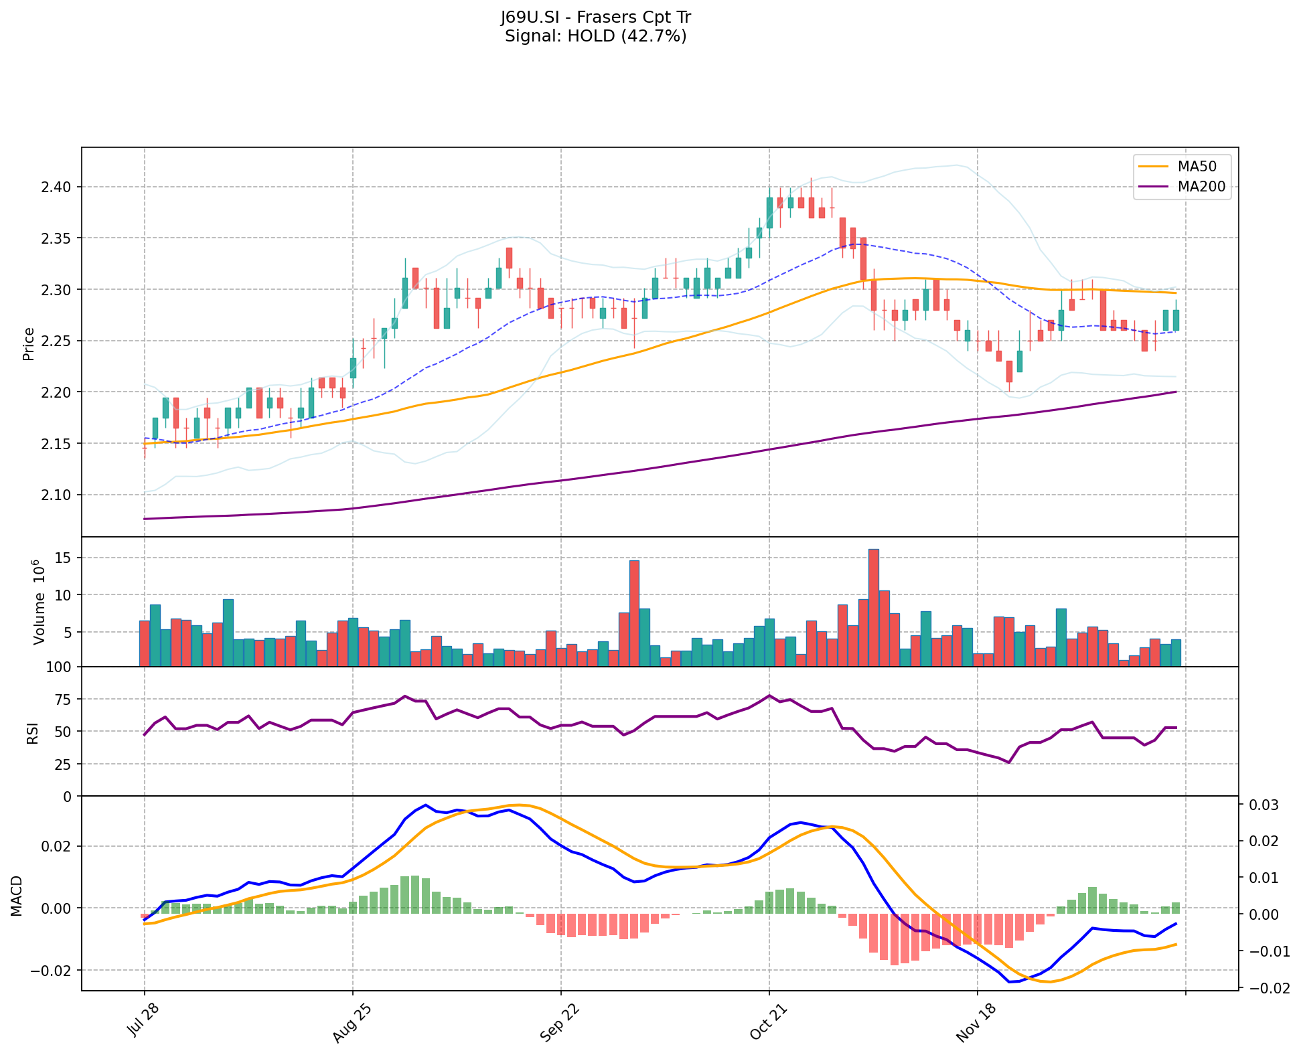
Task: Click the chart title J69U.SI - Frasers Cpt Tr
Action: 595,17
